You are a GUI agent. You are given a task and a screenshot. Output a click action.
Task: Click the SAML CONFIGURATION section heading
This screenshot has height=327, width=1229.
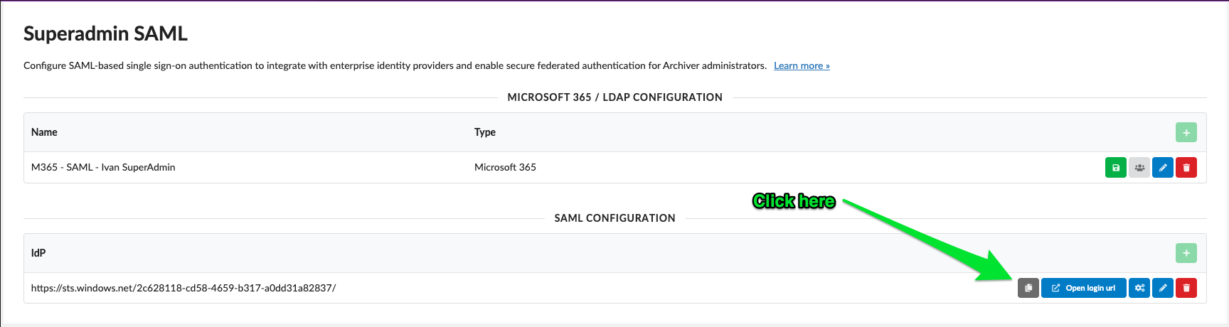point(615,218)
